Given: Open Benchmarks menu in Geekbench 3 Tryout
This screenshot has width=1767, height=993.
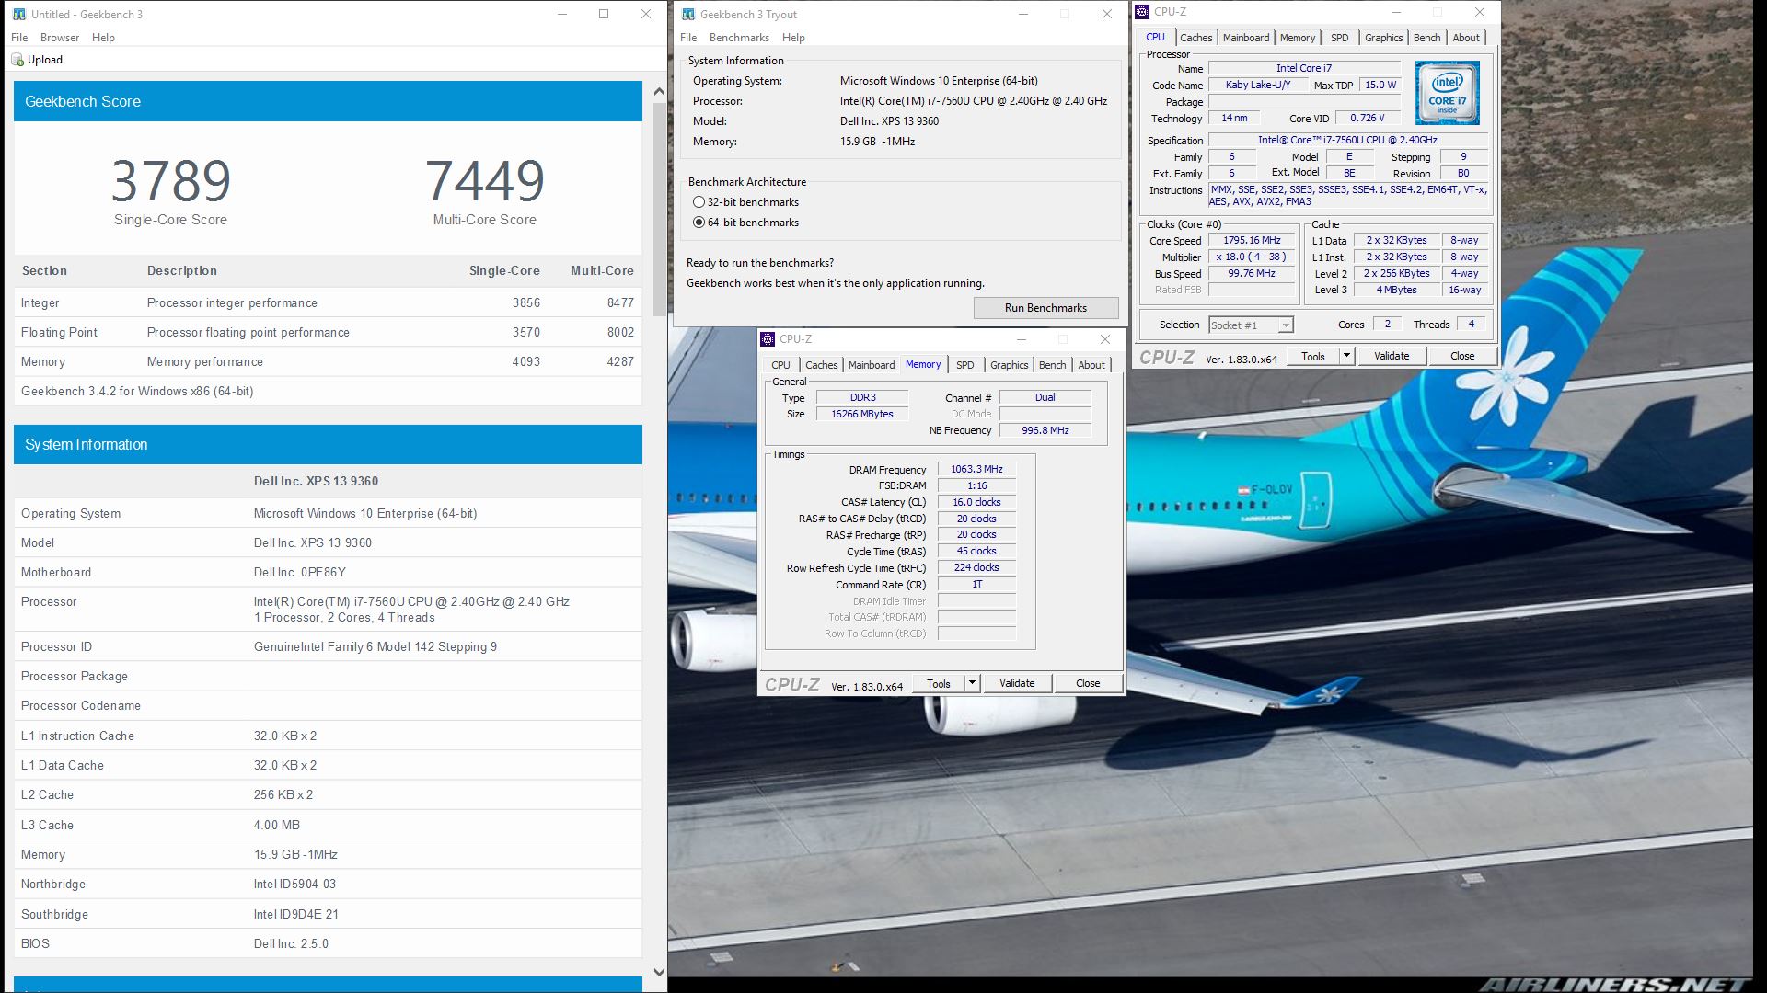Looking at the screenshot, I should tap(739, 38).
